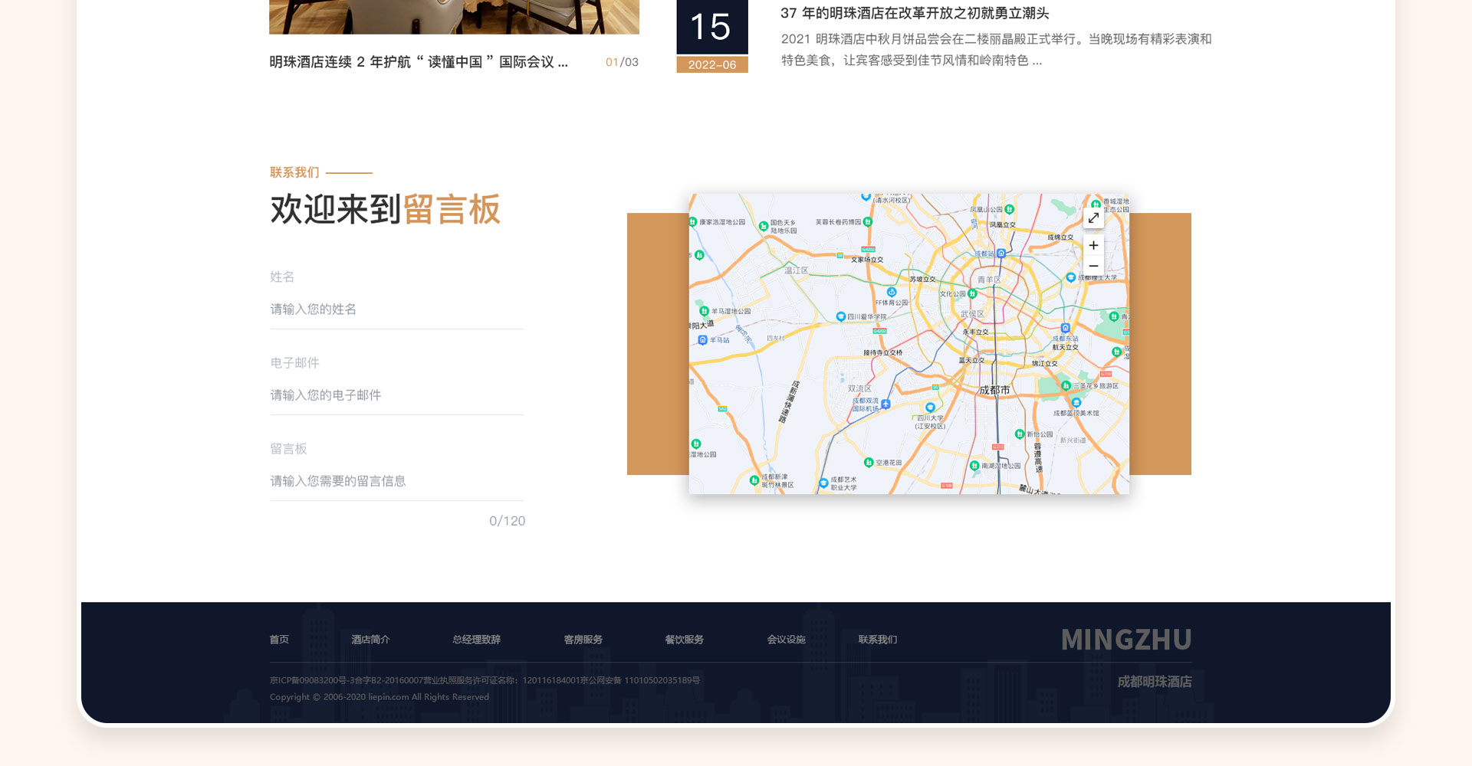Expand the map to fullscreen
The image size is (1472, 766).
point(1093,218)
